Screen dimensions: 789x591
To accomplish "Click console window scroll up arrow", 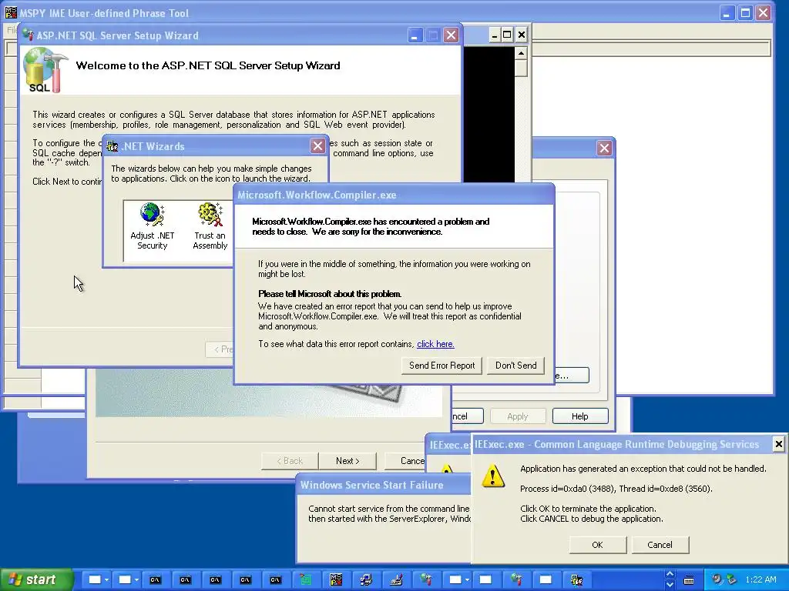I will [x=521, y=53].
